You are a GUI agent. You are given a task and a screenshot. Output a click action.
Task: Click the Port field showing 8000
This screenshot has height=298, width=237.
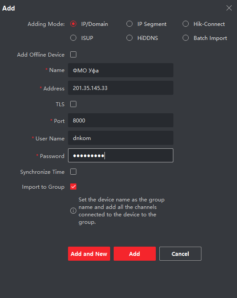click(121, 120)
